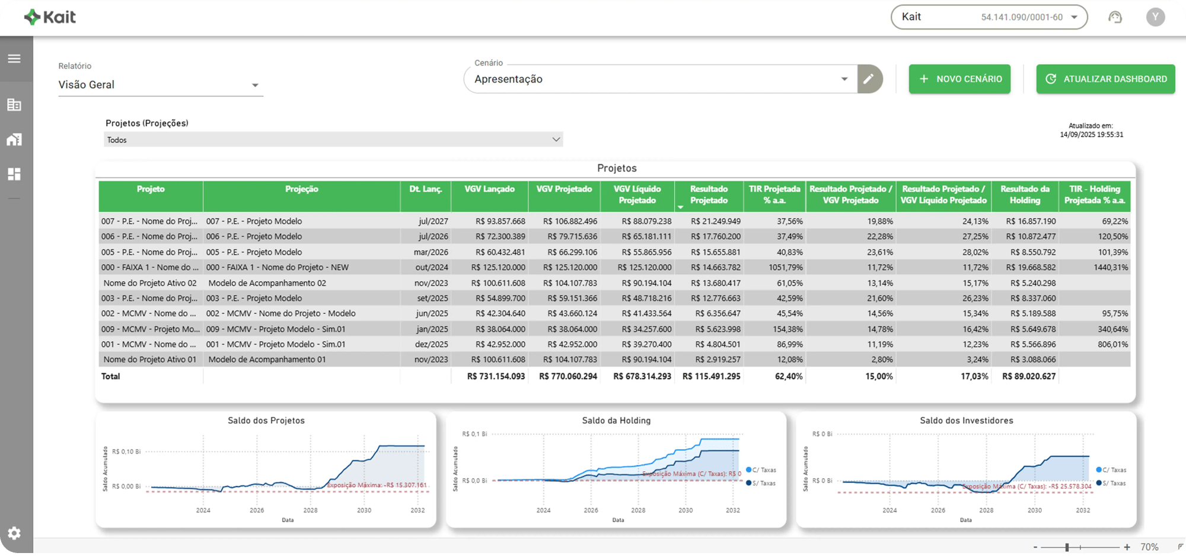Click the pencil edit scenario icon
This screenshot has height=556, width=1186.
click(869, 79)
